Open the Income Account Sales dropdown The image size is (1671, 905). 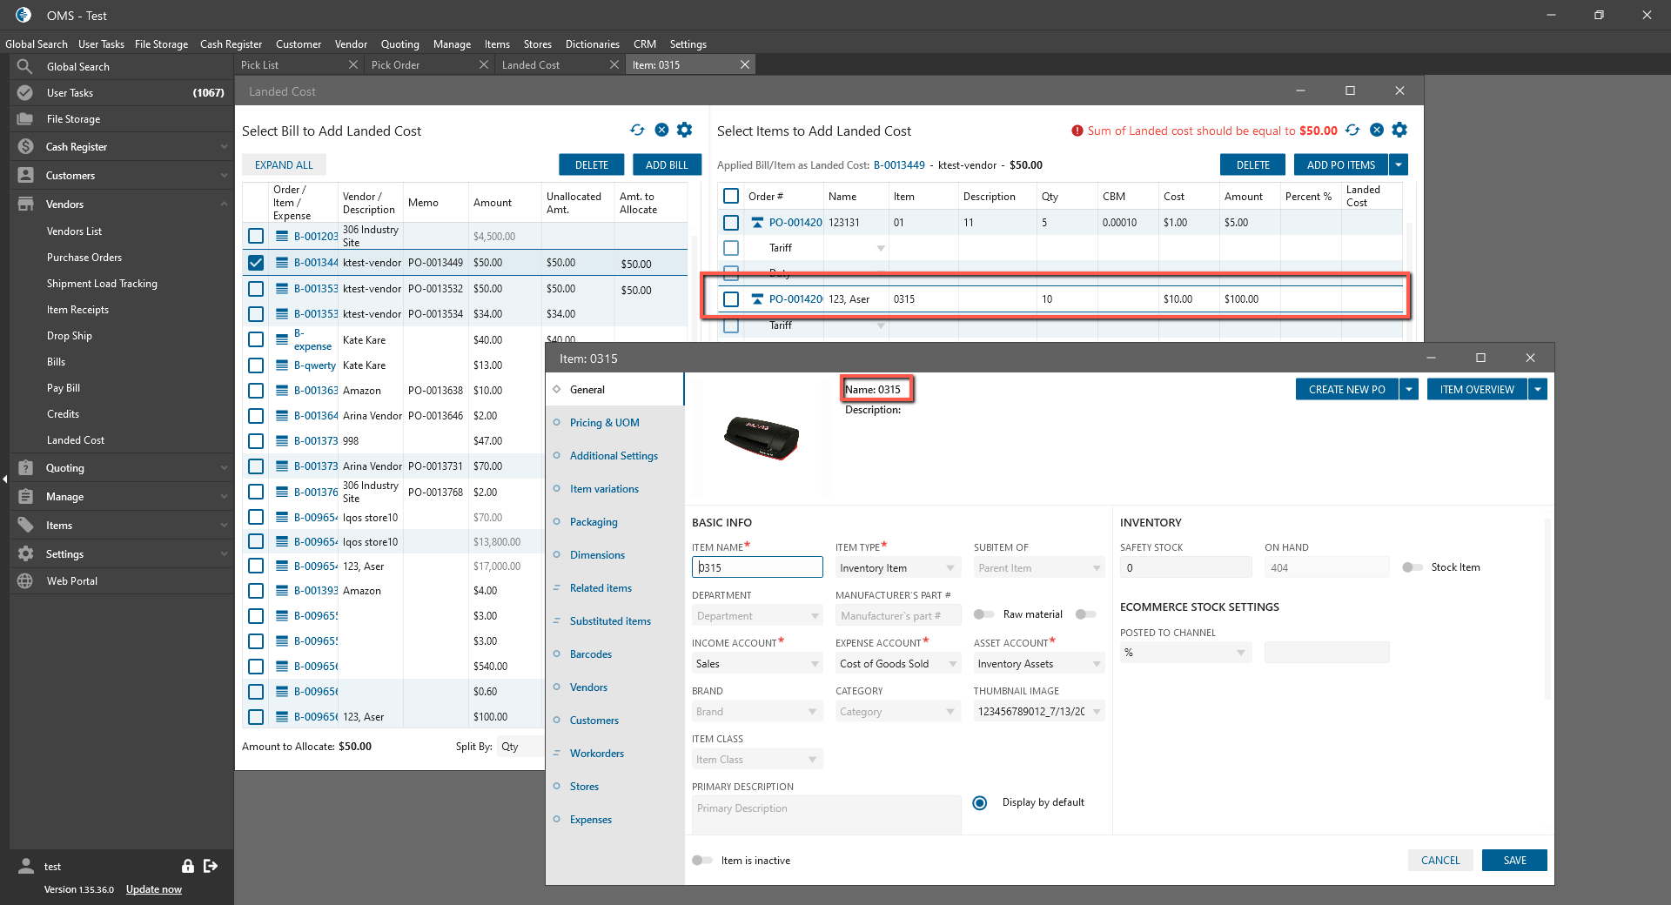tap(756, 664)
